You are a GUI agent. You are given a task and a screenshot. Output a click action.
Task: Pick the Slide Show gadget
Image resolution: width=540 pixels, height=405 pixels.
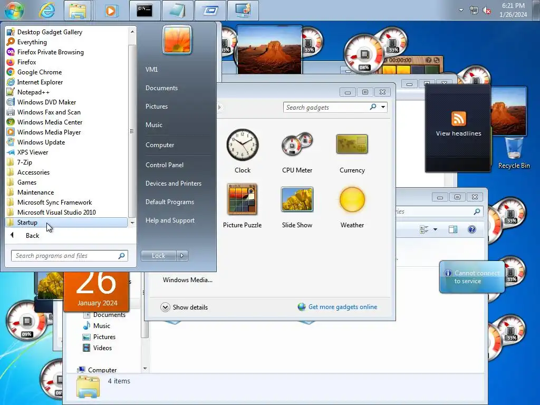point(297,199)
